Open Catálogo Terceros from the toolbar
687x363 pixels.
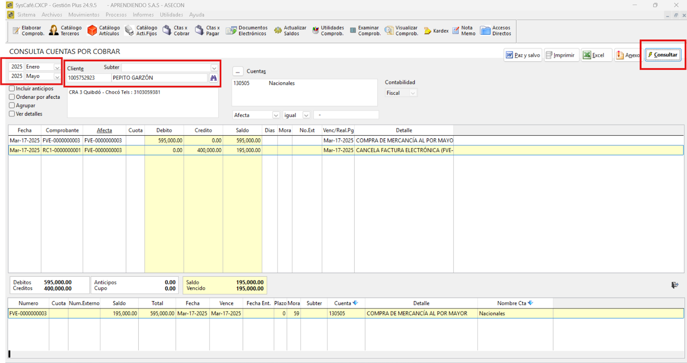(x=65, y=31)
